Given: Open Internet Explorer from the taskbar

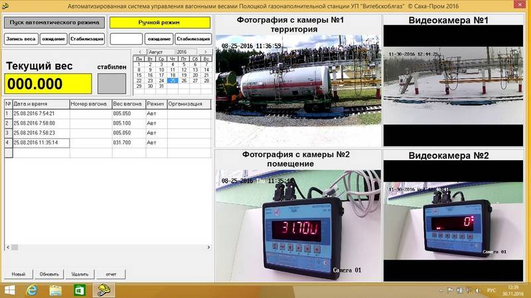Looking at the screenshot, I should coord(31,290).
